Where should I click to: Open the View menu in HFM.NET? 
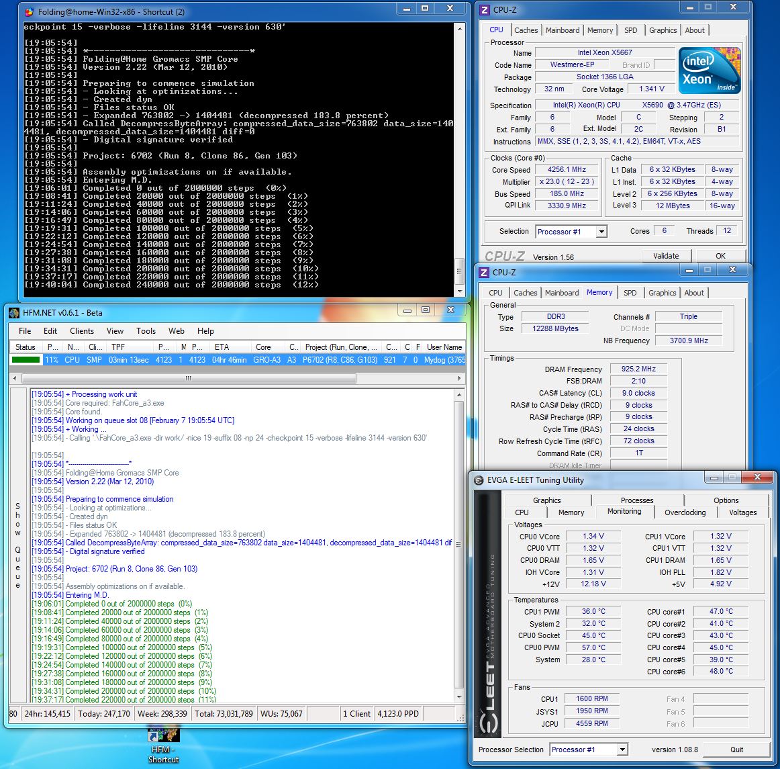click(x=115, y=331)
